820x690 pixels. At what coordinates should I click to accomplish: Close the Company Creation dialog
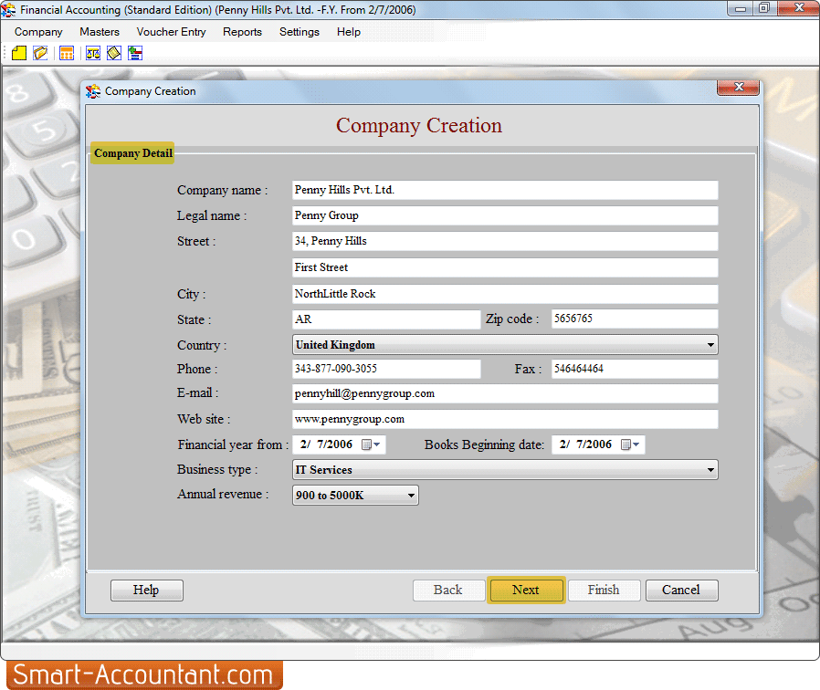tap(738, 88)
